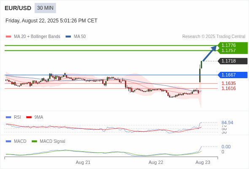Click the red 1.1616 support level
249x169 pixels.
tap(229, 88)
